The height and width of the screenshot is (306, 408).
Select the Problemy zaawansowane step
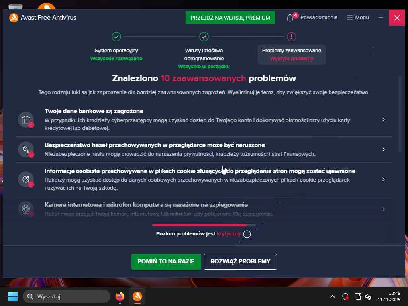coord(291,50)
